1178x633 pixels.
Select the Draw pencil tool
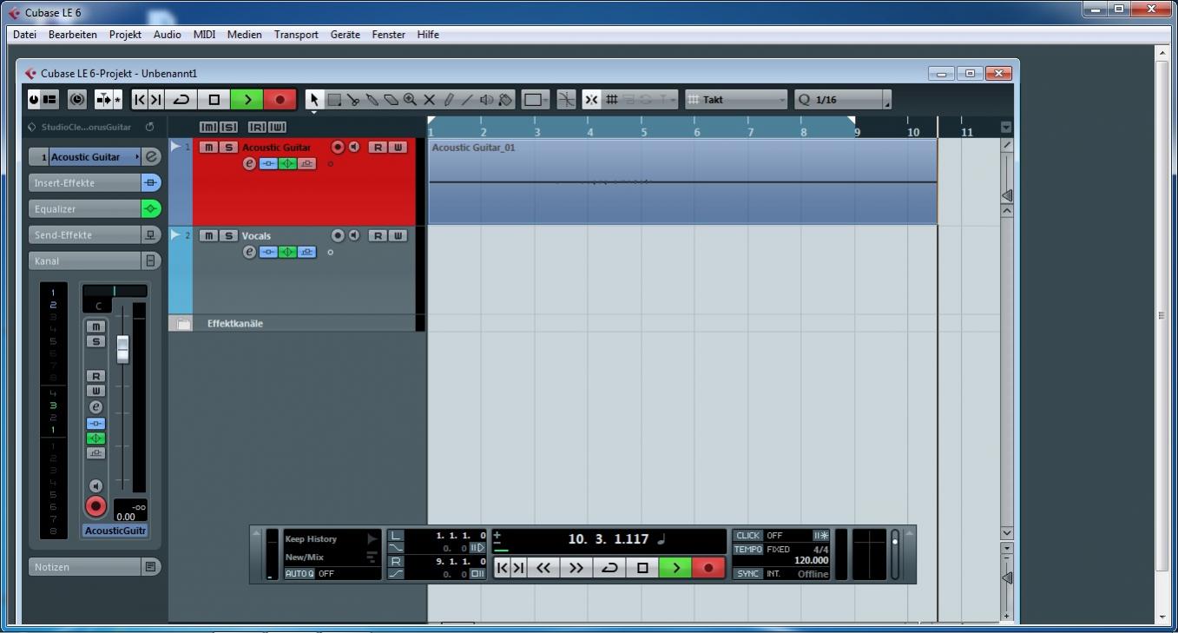tap(448, 100)
